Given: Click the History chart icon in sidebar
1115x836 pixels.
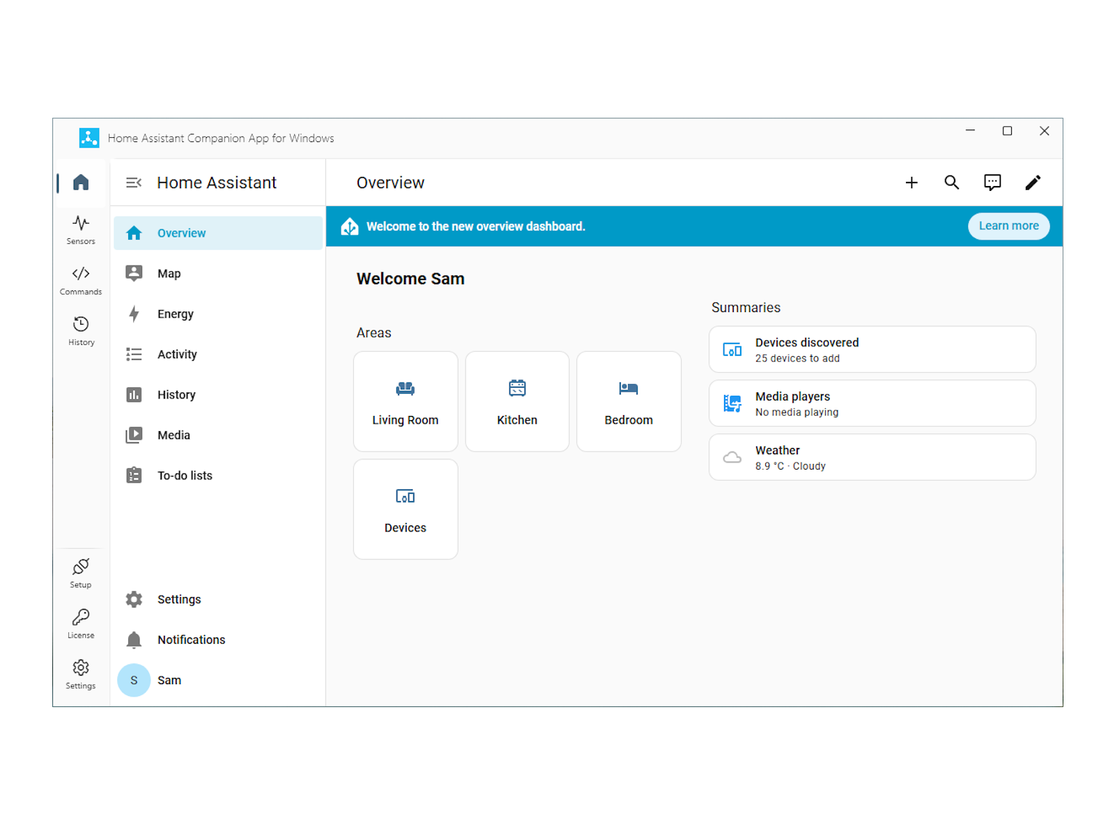Looking at the screenshot, I should [x=134, y=395].
